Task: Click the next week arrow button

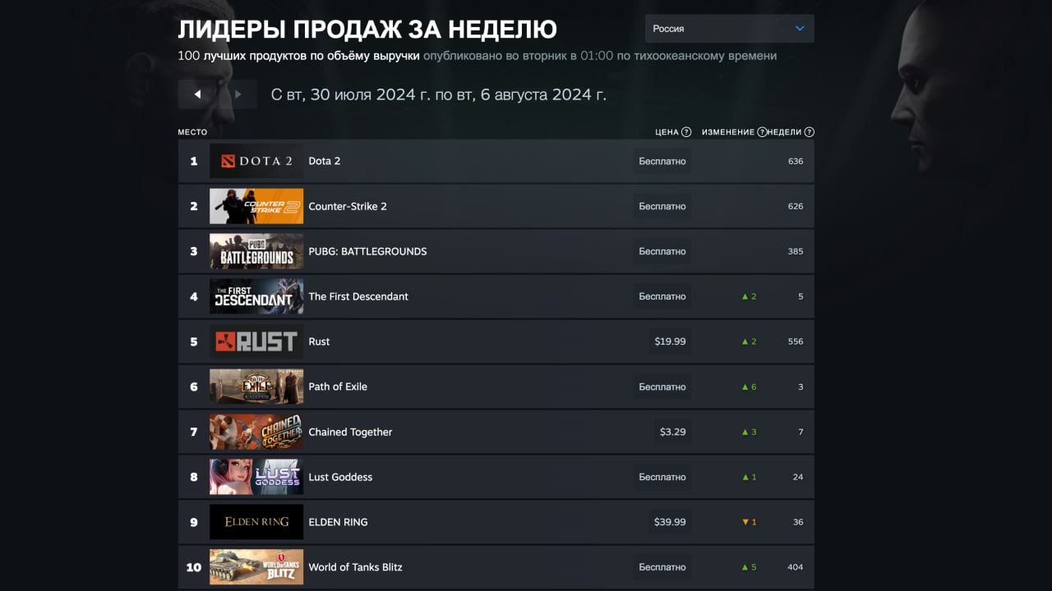Action: 238,94
